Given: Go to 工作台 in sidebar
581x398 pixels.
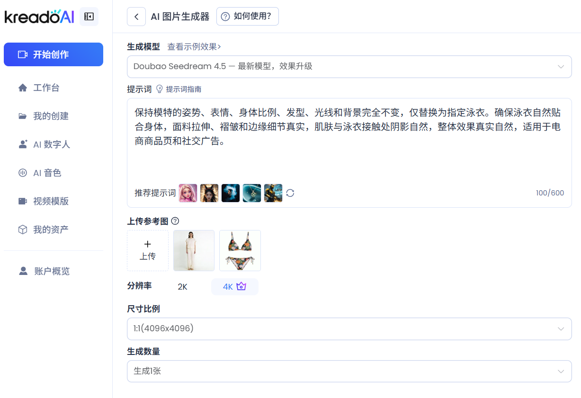Looking at the screenshot, I should [x=46, y=88].
